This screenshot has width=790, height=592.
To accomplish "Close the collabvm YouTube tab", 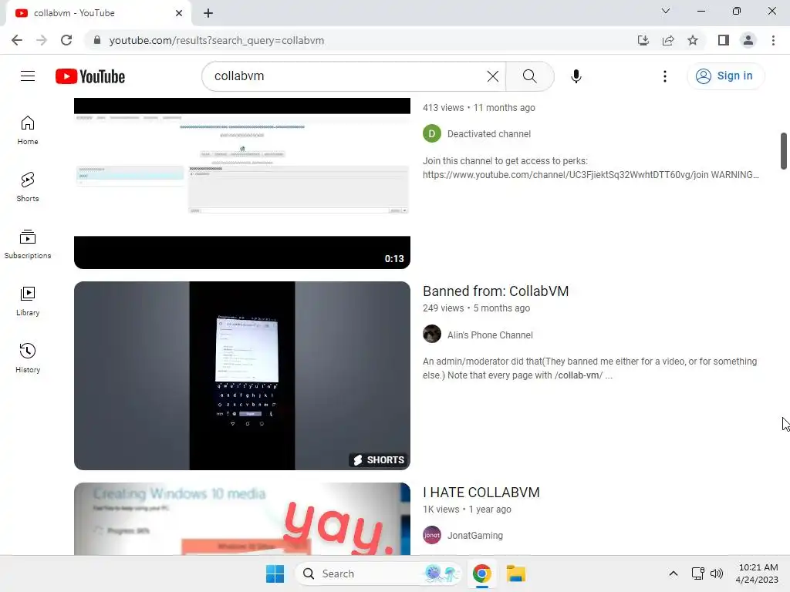I will pos(179,13).
